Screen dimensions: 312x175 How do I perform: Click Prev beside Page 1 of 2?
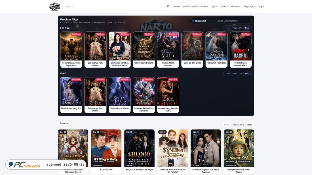click(226, 125)
